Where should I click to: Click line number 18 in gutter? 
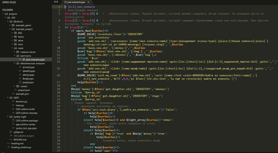click(x=58, y=85)
